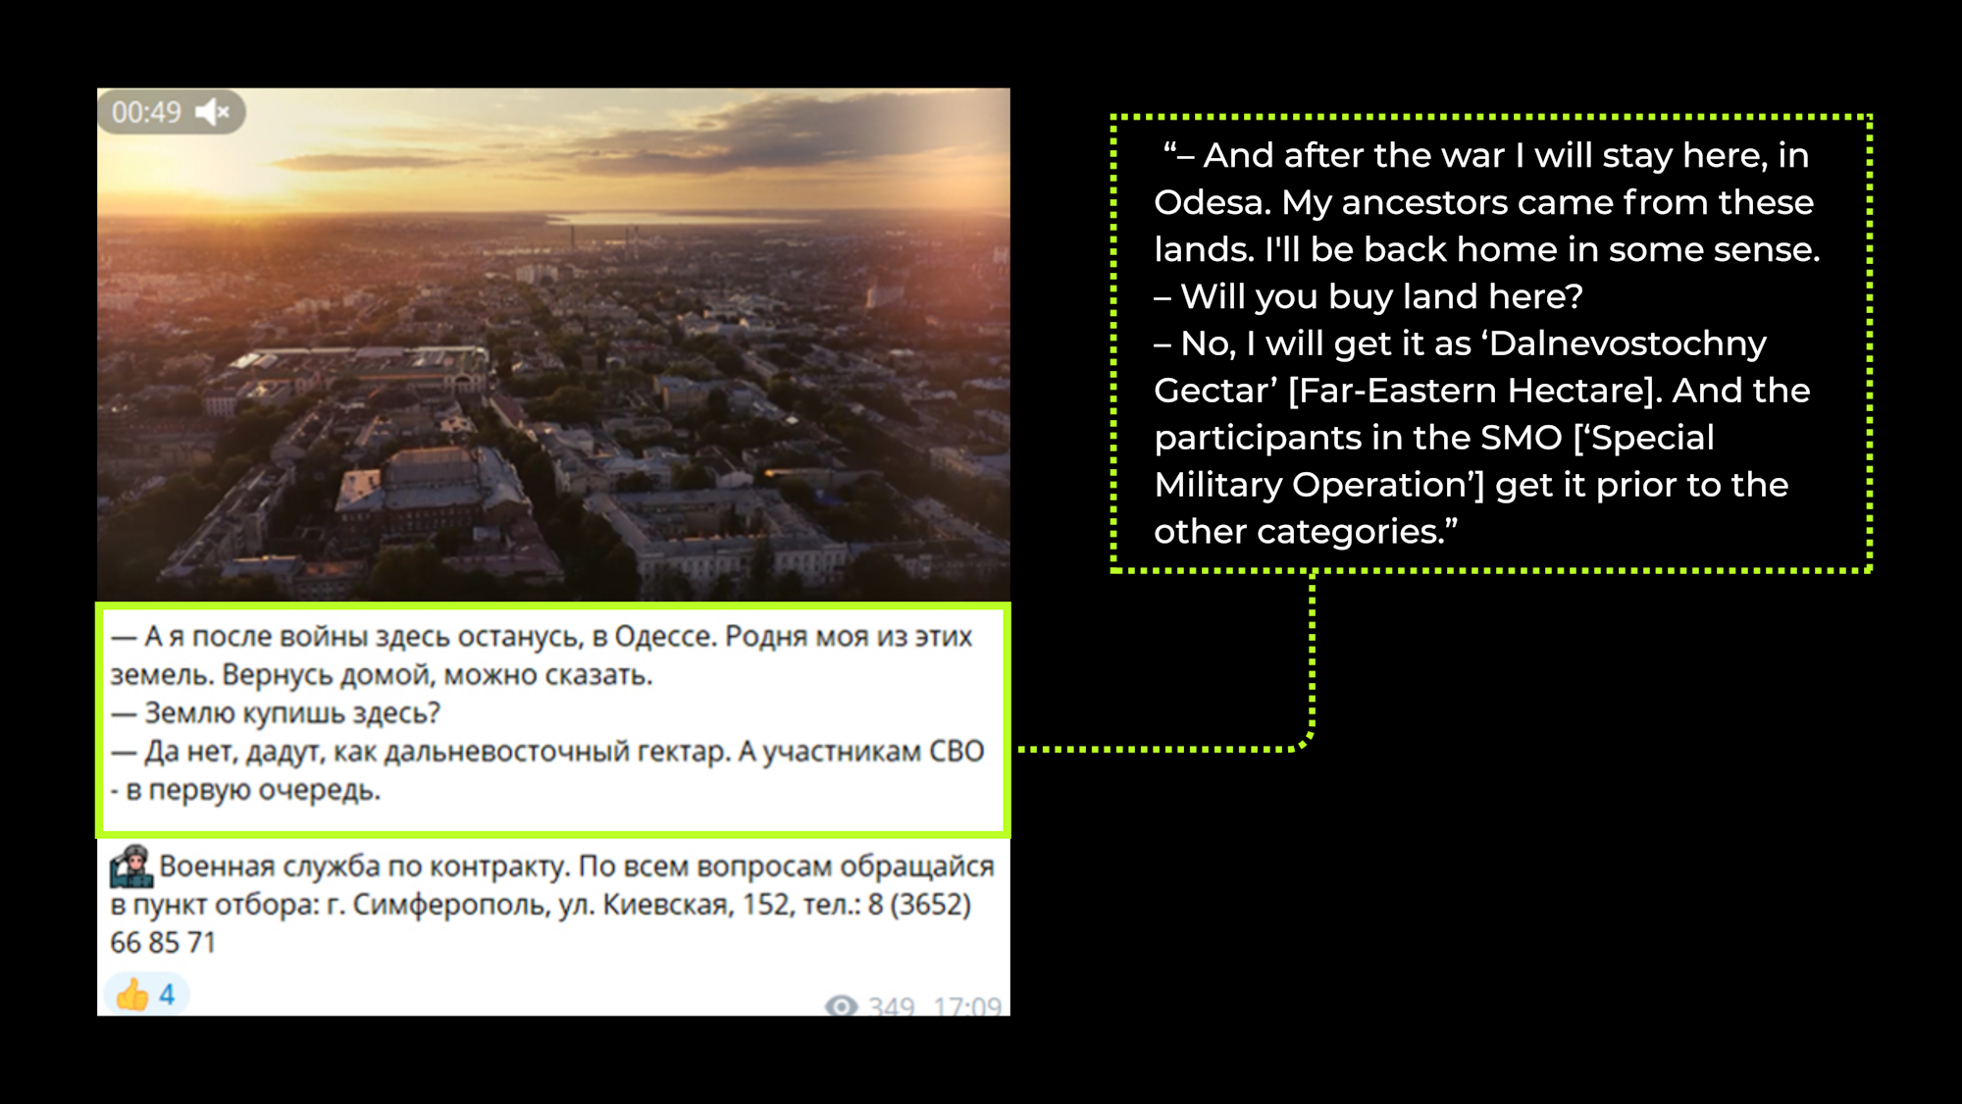This screenshot has width=1962, height=1104.
Task: Click the address 'ул. Киевская, 152'
Action: [x=673, y=905]
